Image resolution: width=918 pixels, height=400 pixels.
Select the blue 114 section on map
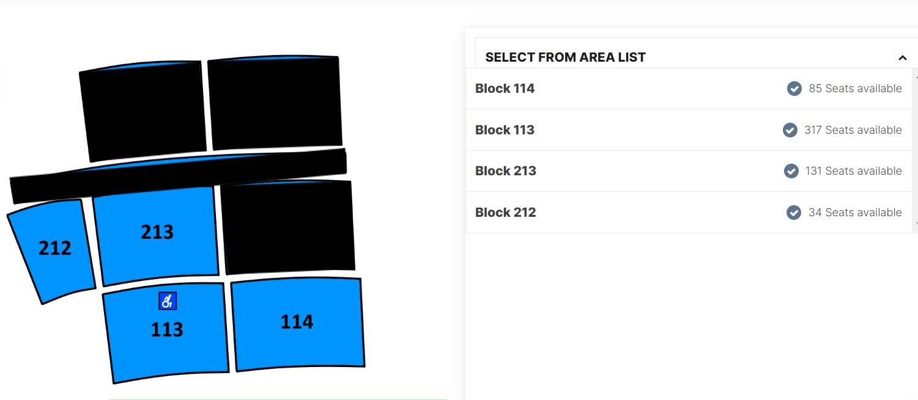(298, 324)
